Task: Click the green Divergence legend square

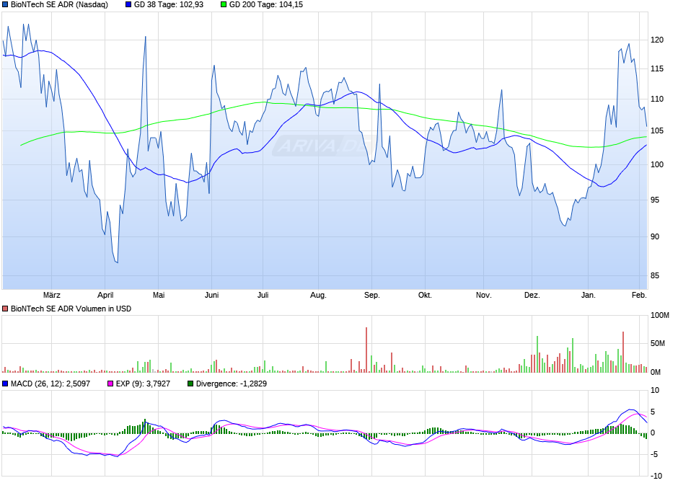Action: (x=190, y=384)
